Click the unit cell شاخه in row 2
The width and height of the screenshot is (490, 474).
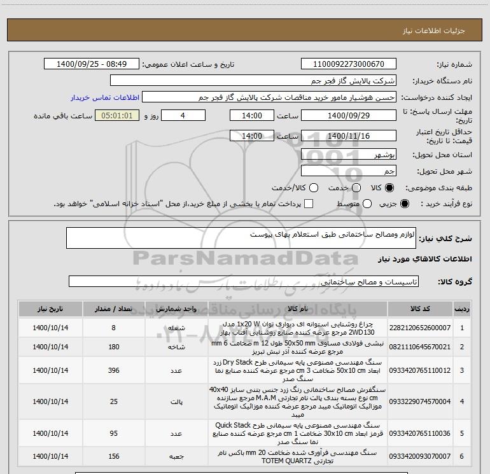pos(176,347)
